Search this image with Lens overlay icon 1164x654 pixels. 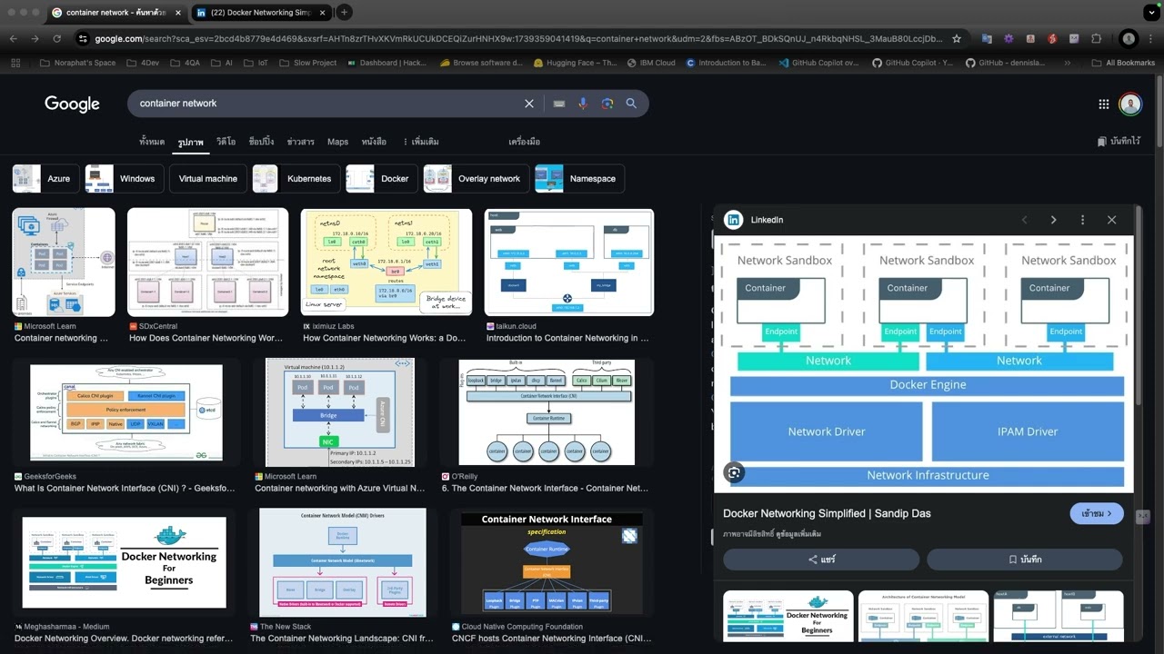click(x=734, y=472)
